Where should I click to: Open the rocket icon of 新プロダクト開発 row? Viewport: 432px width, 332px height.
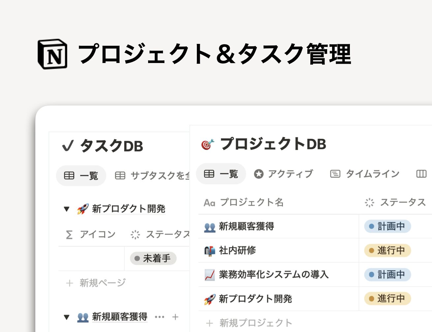pyautogui.click(x=210, y=299)
